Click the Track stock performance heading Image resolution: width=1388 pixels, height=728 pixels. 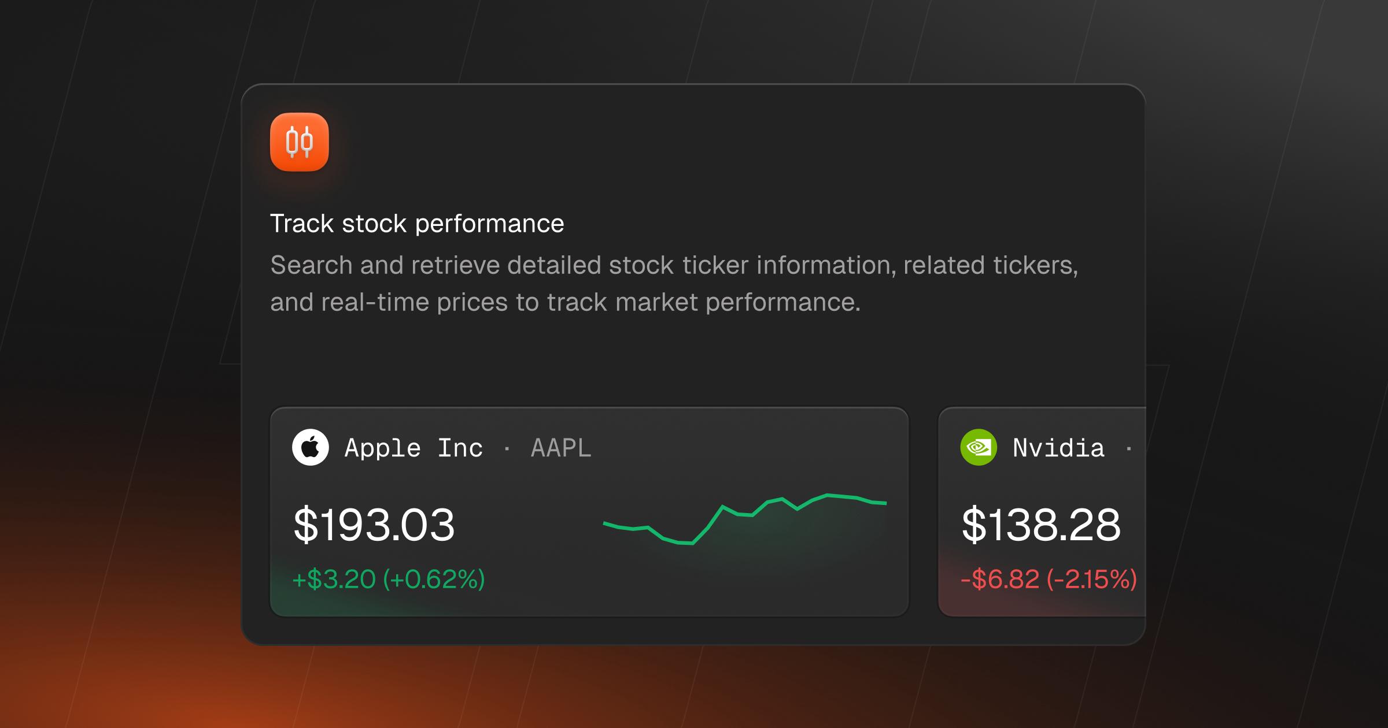click(x=417, y=224)
